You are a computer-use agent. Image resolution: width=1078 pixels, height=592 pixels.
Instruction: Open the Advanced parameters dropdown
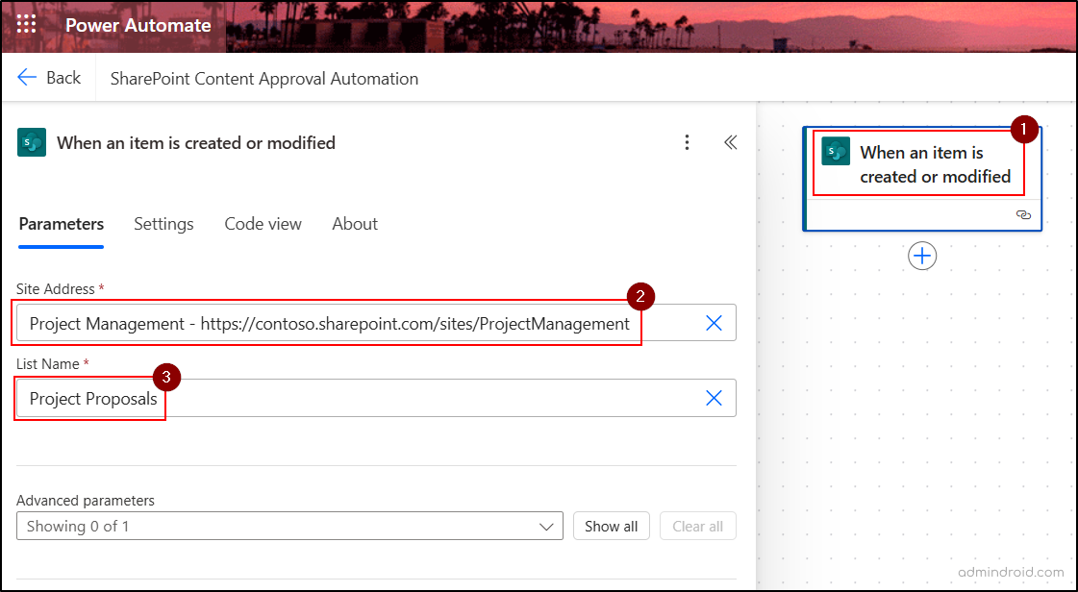tap(545, 526)
